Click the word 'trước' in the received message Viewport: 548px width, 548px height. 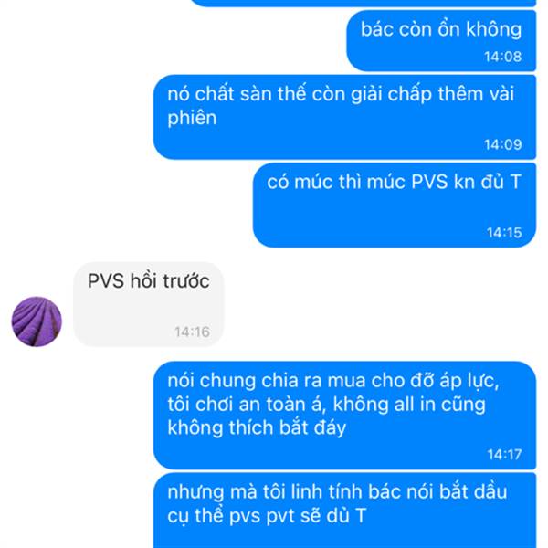186,281
